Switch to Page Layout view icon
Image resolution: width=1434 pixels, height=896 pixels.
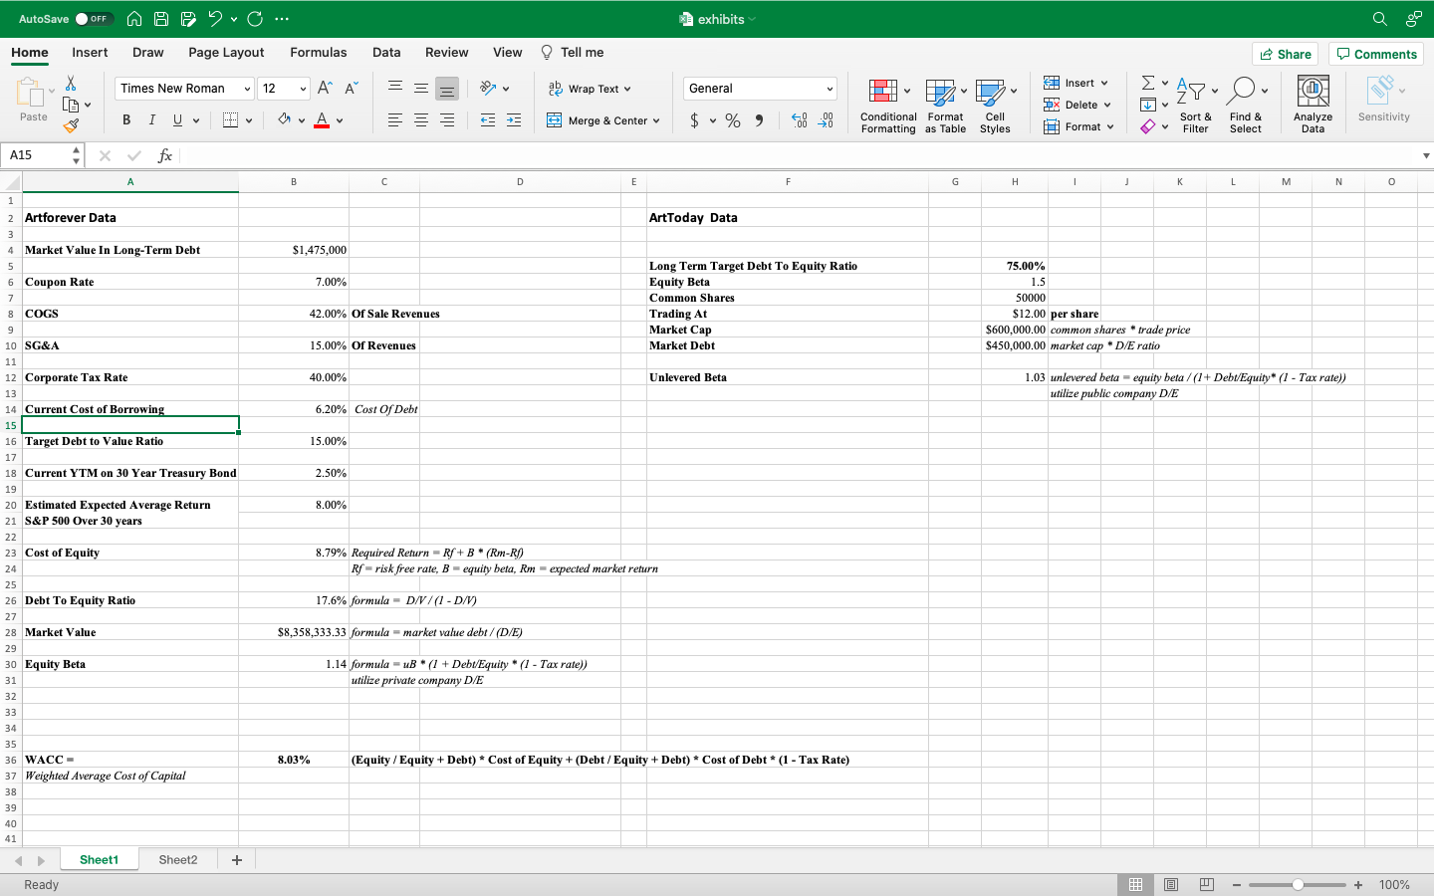tap(1171, 884)
